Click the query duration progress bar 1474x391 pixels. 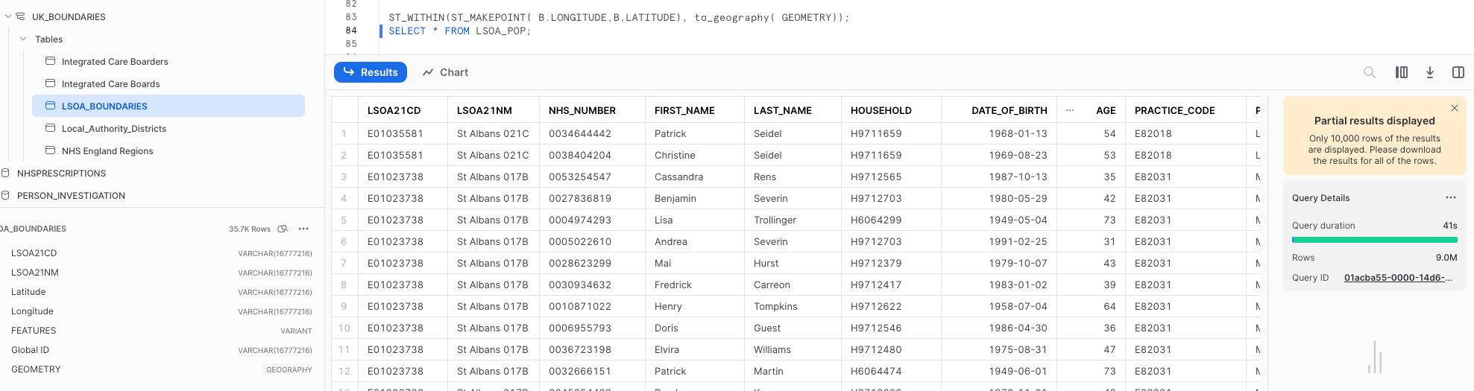coord(1374,240)
